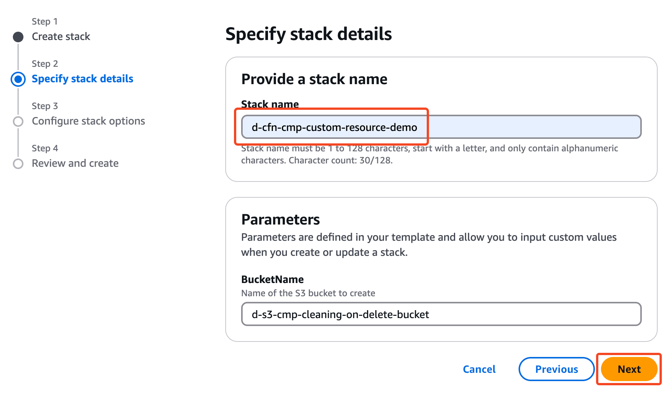This screenshot has width=669, height=403.
Task: Click the S3 bucket name description text
Action: (308, 293)
